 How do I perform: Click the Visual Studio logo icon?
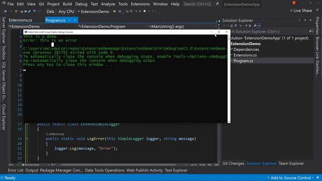[x=4, y=3]
